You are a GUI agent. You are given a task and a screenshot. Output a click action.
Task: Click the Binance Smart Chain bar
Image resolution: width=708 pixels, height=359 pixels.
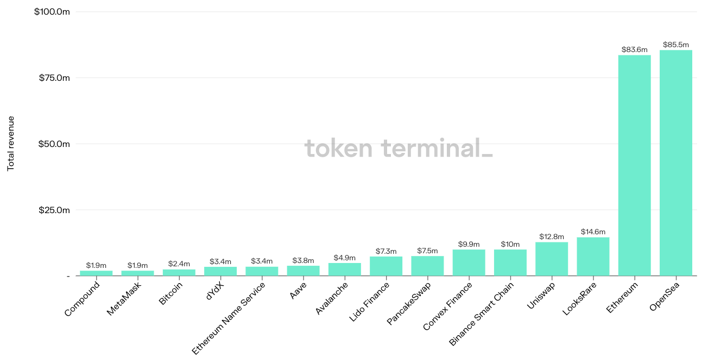(510, 262)
